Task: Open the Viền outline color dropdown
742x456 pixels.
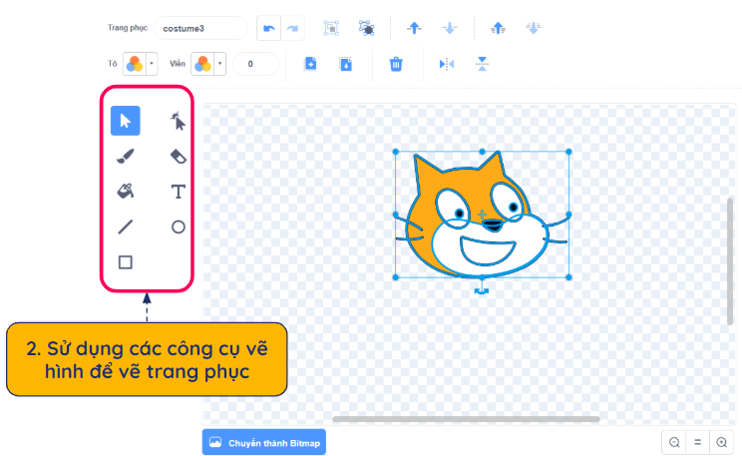Action: click(x=220, y=64)
